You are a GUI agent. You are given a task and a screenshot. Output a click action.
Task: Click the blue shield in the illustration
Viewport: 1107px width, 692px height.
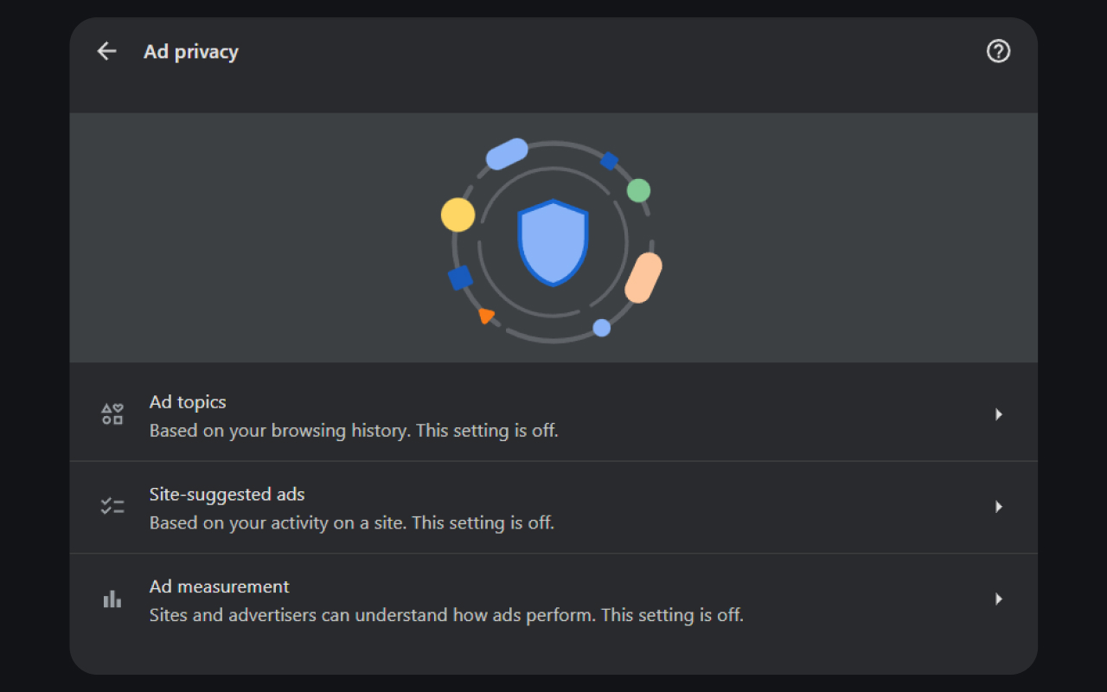(x=553, y=240)
